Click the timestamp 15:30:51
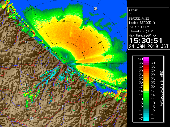Image resolution: width=170 pixels, height=127 pixels. [146, 40]
